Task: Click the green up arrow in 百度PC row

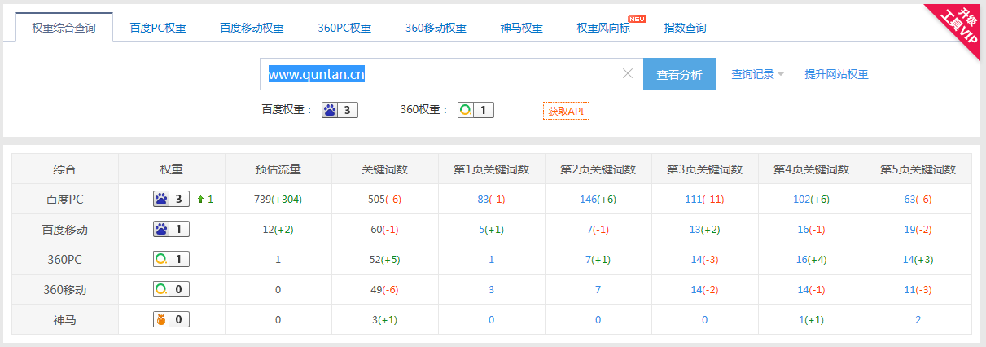Action: point(200,199)
